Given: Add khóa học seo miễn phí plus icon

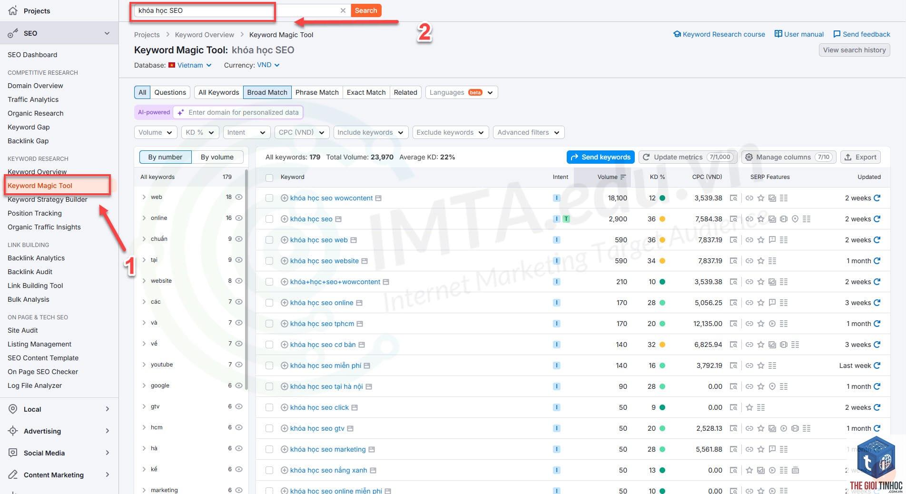Looking at the screenshot, I should [285, 366].
